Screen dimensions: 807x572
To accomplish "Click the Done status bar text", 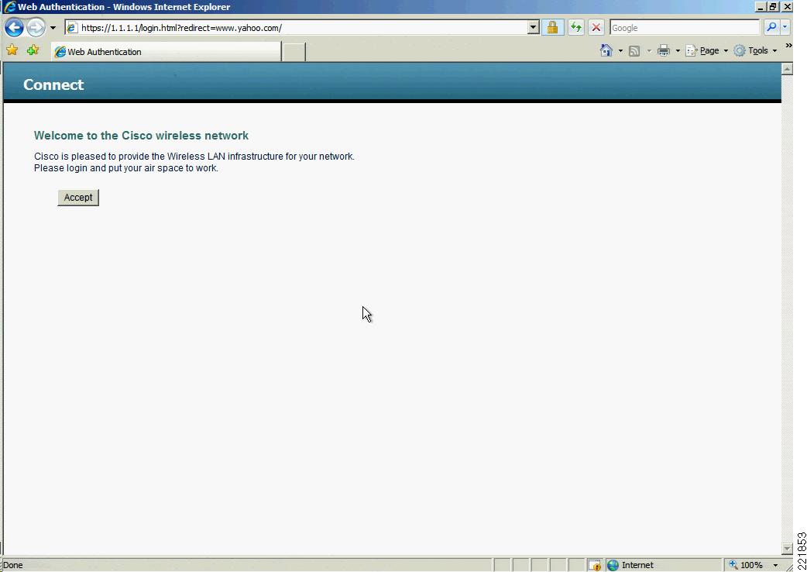I will pos(13,565).
